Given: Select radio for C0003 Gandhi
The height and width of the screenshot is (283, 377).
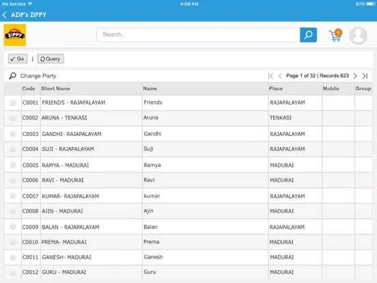Looking at the screenshot, I should (13, 134).
